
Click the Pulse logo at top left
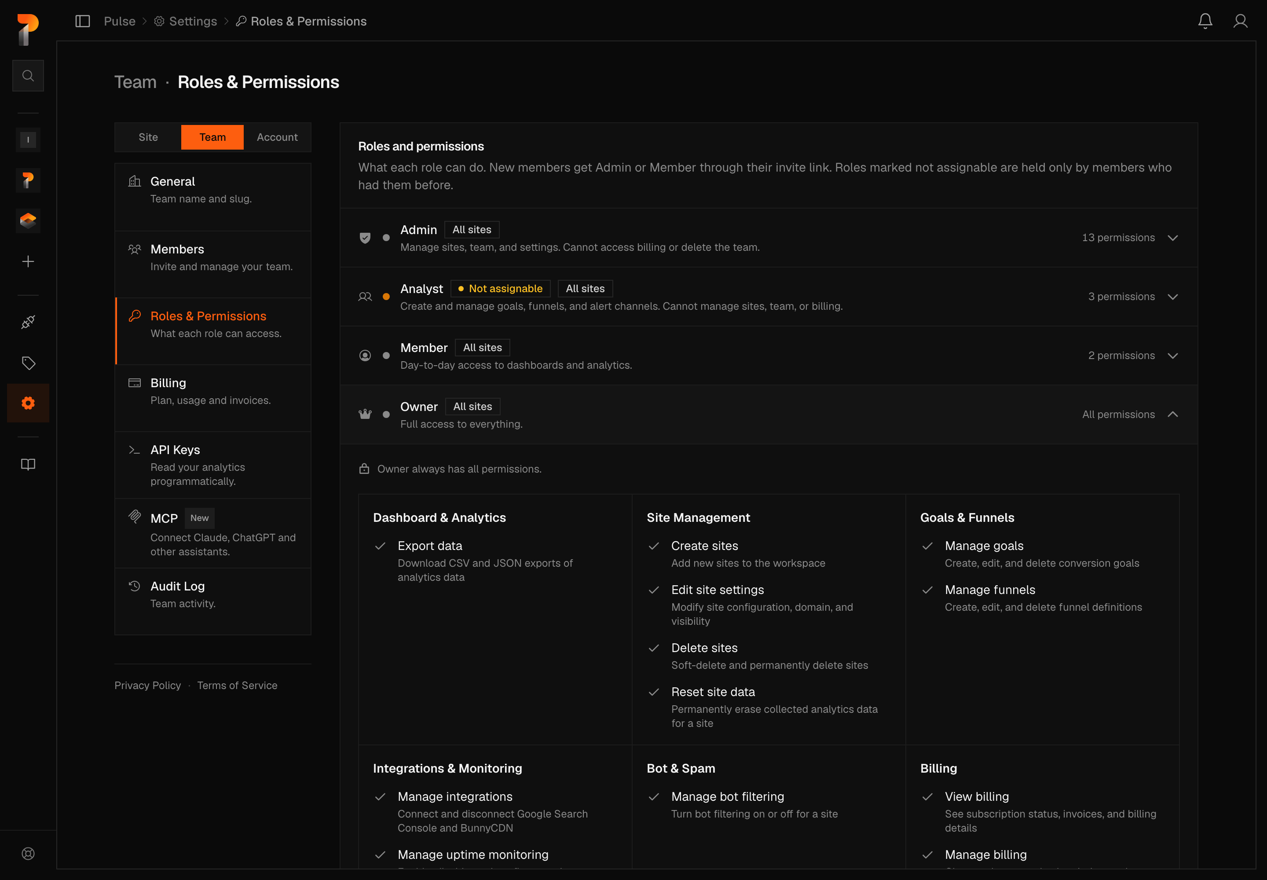28,29
